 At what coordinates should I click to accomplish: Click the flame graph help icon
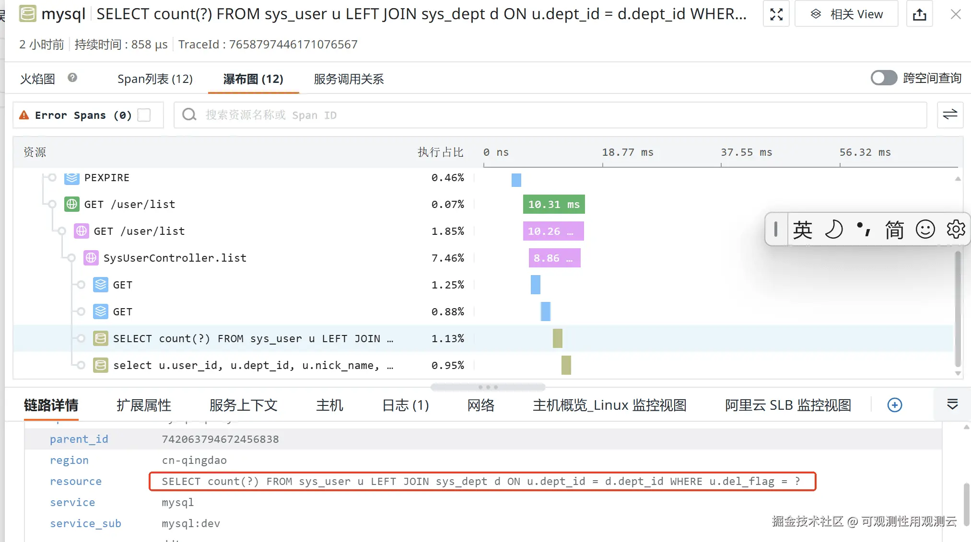coord(72,78)
